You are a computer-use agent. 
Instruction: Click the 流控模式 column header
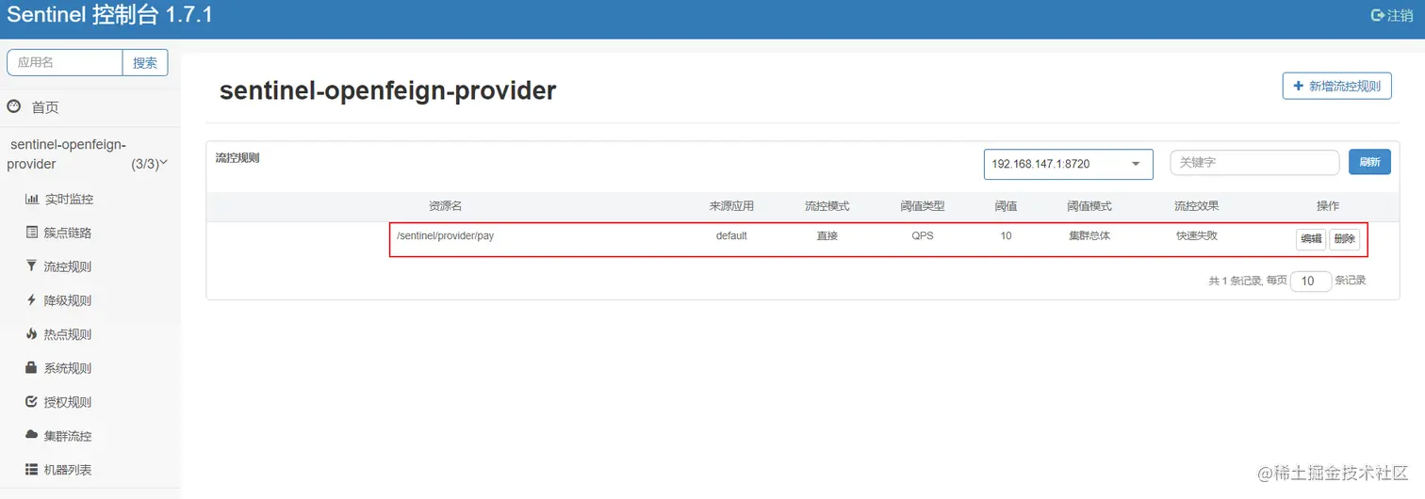pyautogui.click(x=827, y=206)
